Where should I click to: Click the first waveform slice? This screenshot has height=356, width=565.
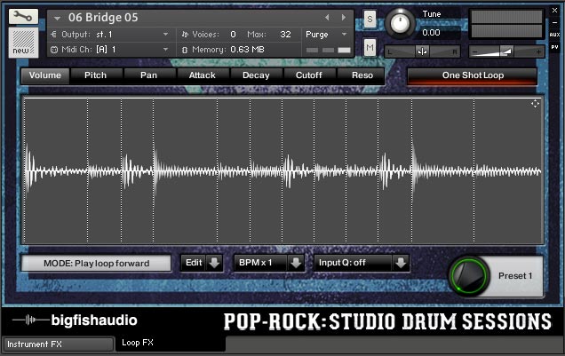[x=56, y=171]
